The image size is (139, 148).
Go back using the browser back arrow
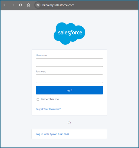point(5,5)
